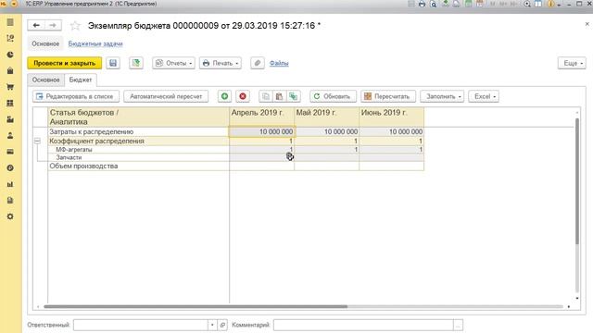Open the CRM and marketing sidebar section
Viewport: 593px width, 333px height.
10,38
